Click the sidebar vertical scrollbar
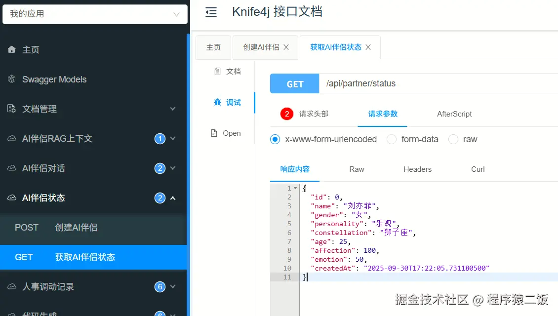The width and height of the screenshot is (558, 316). click(188, 174)
